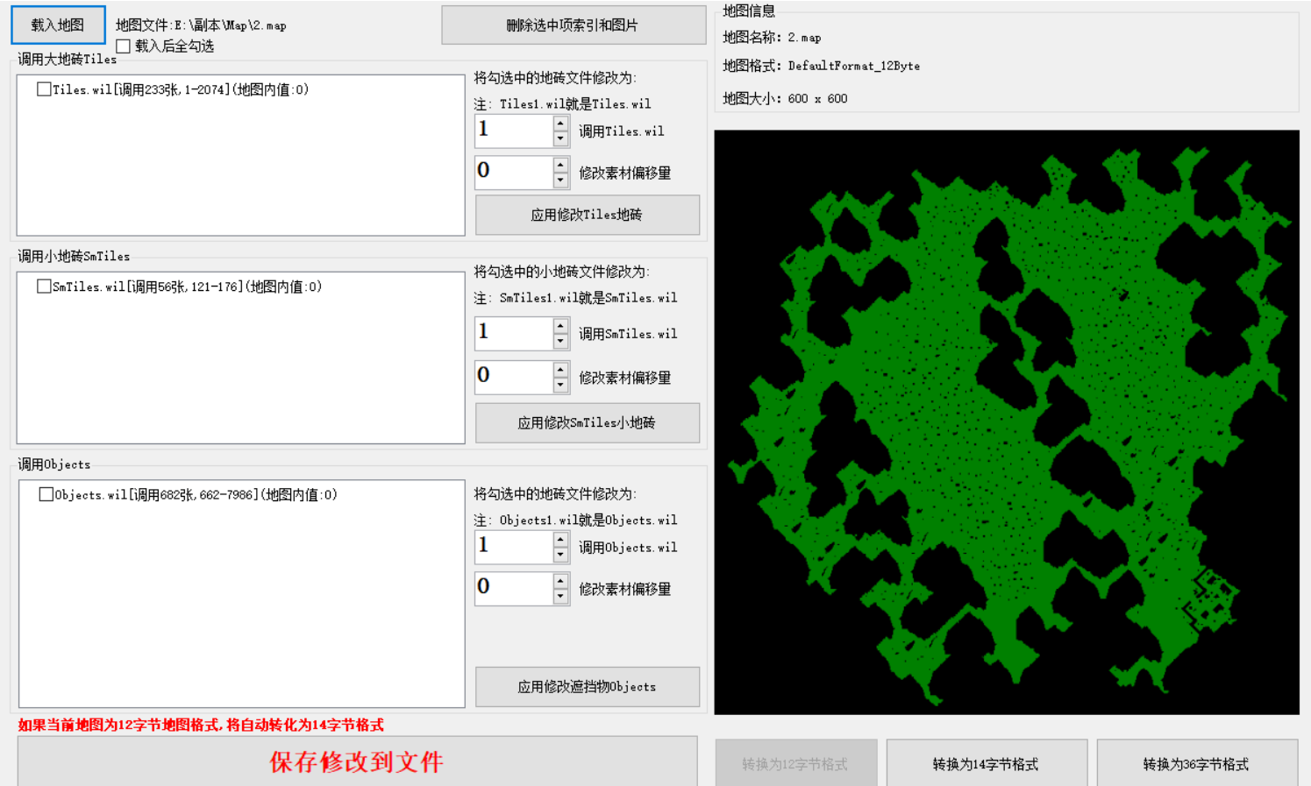Screen dimensions: 1311x786
Task: Increase Objects 修改素材偏移量 with up arrow
Action: tap(560, 581)
